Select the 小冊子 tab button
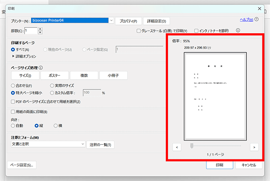The width and height of the screenshot is (270, 181). tap(113, 76)
